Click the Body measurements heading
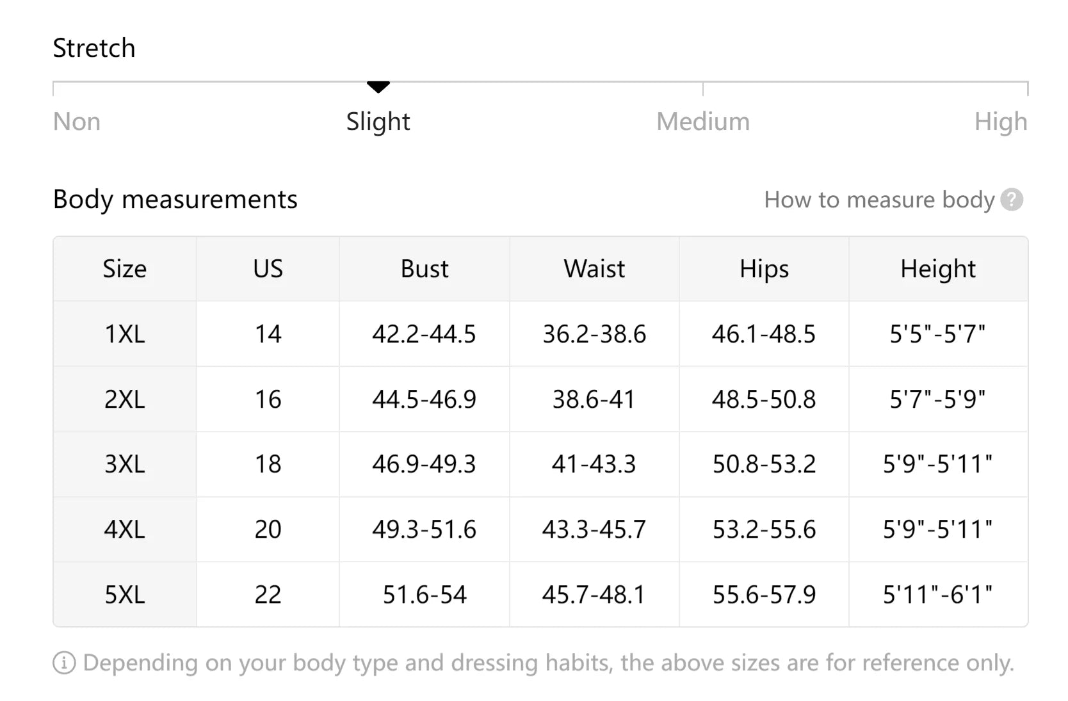 click(x=175, y=200)
